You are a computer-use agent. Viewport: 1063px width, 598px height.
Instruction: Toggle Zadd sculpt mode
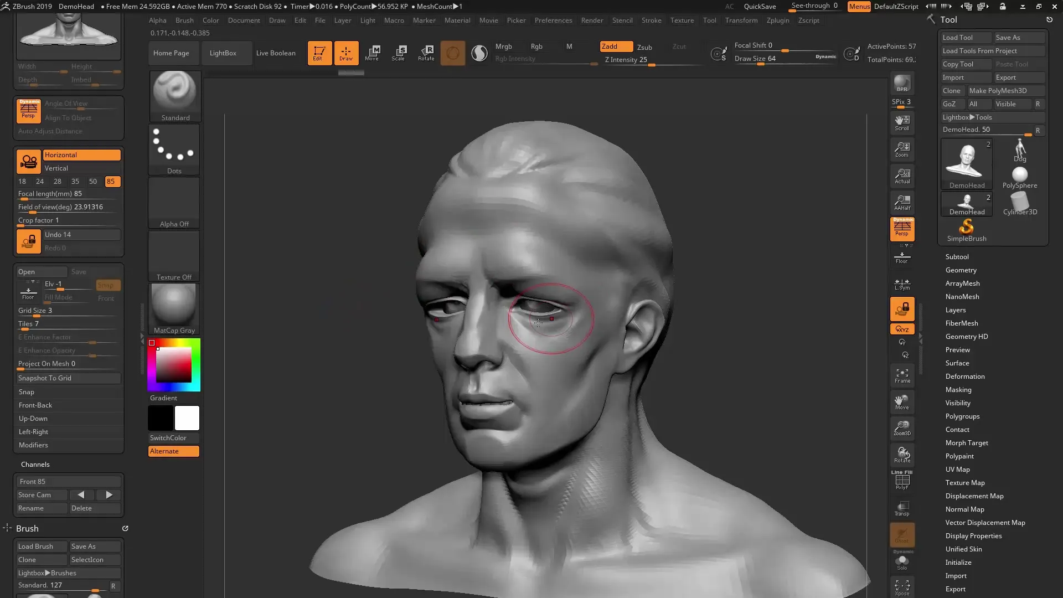tap(616, 47)
